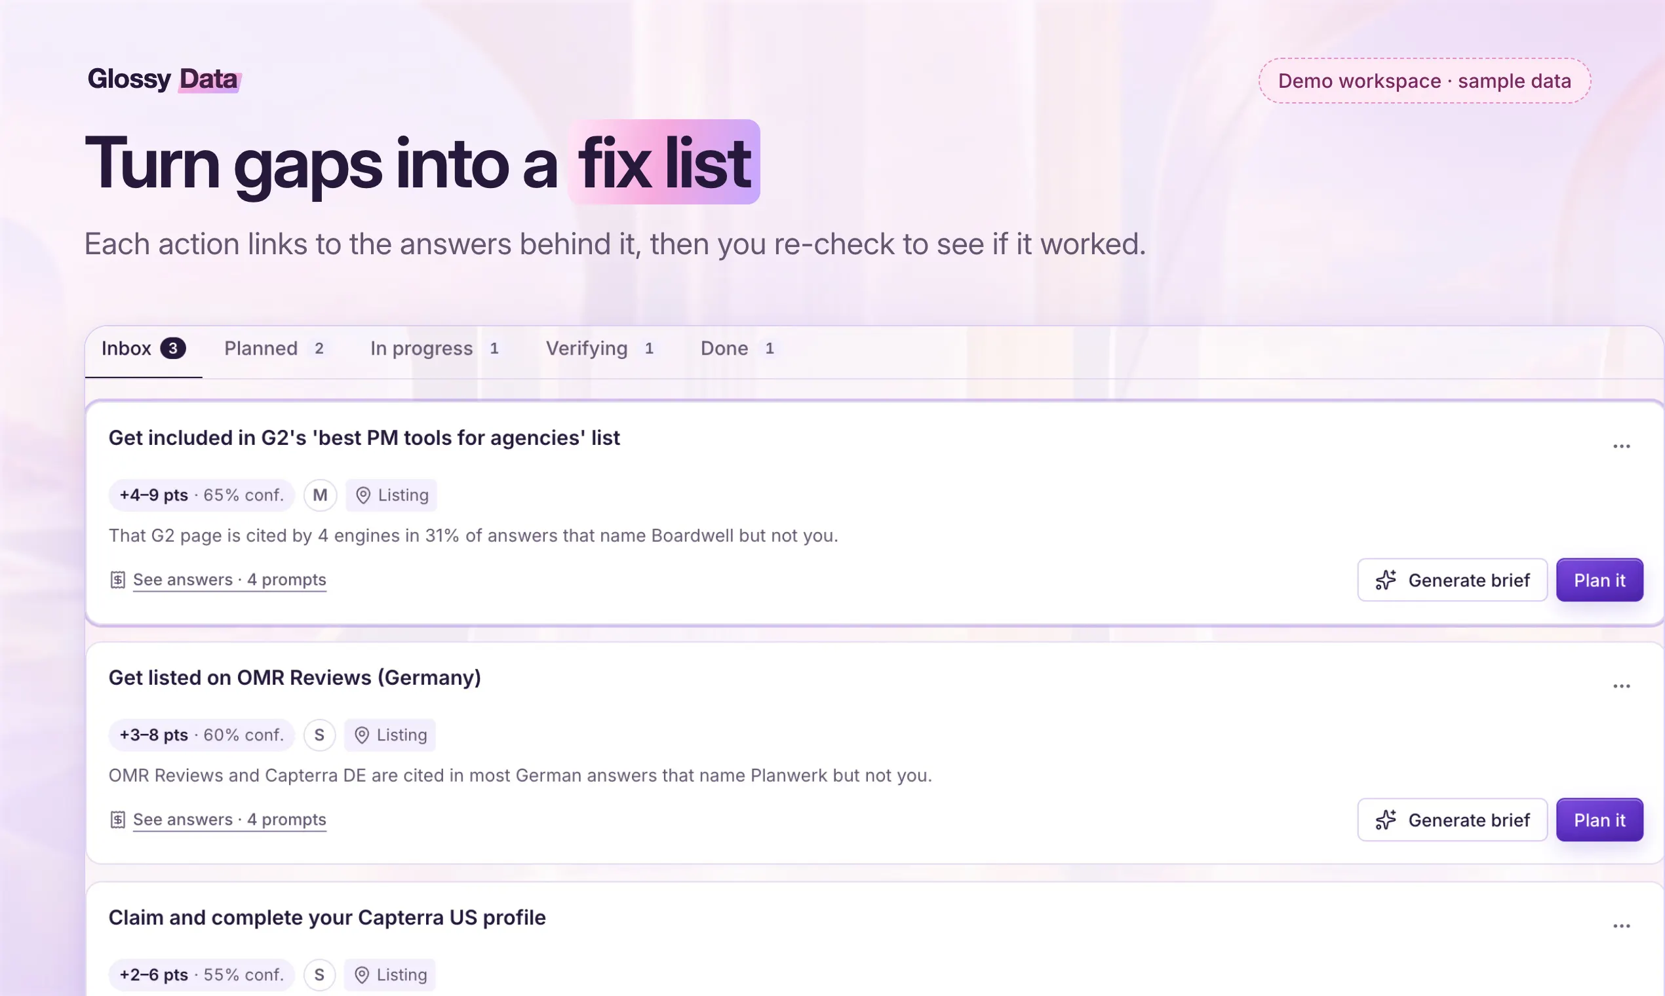Click the OMR description mentioning Planwerk

520,775
